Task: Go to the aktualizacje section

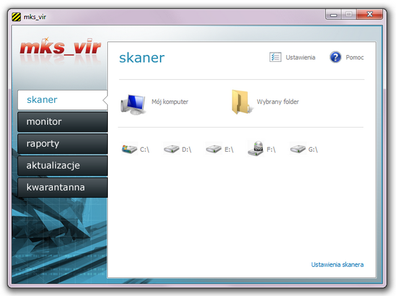Action: pyautogui.click(x=63, y=165)
